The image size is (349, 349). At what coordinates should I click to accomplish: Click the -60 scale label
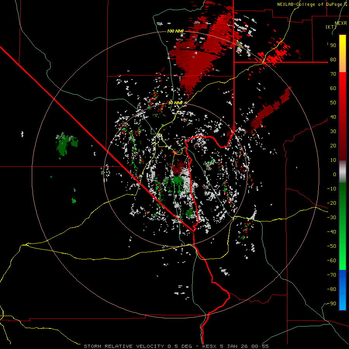point(332,261)
